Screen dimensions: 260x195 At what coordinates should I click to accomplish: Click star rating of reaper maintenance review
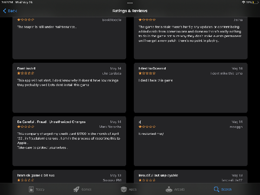pos(25,20)
